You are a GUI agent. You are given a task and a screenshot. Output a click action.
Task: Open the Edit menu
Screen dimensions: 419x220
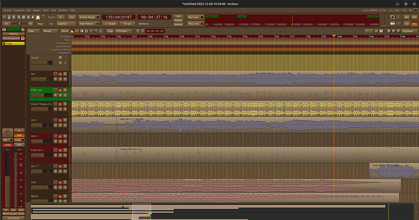click(29, 10)
